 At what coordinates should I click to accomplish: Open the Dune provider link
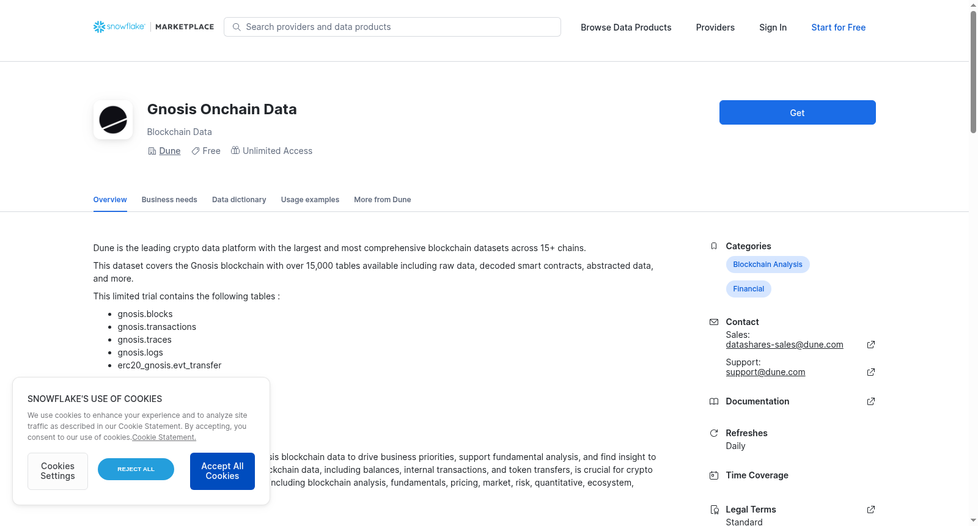point(170,151)
